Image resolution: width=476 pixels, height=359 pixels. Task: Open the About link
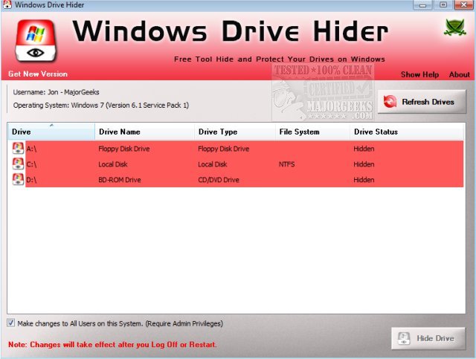[x=460, y=74]
